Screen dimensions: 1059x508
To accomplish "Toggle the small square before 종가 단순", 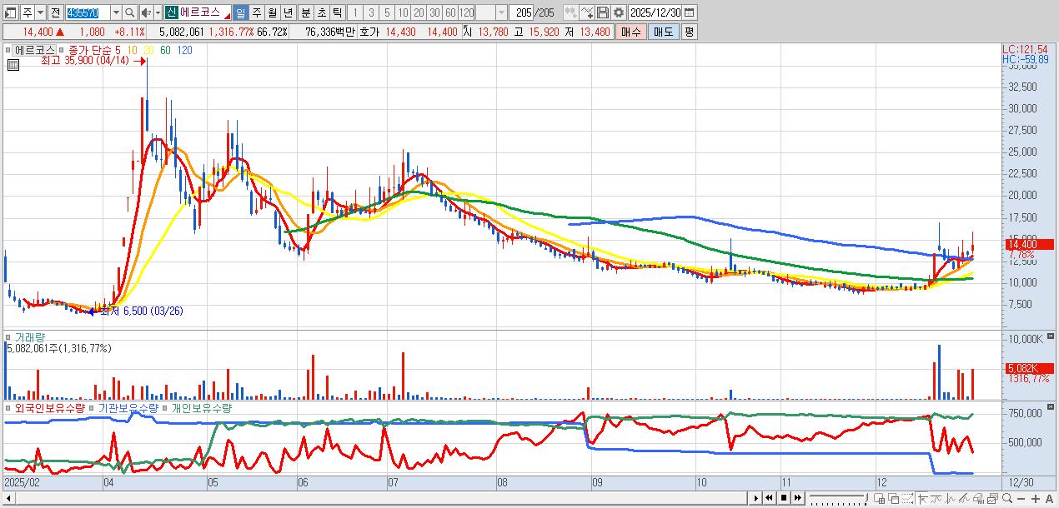I will click(x=63, y=50).
